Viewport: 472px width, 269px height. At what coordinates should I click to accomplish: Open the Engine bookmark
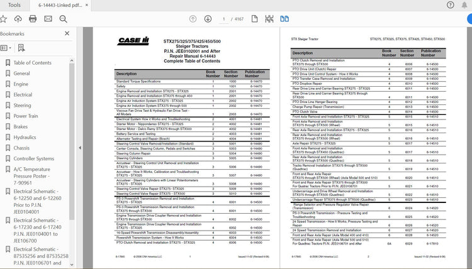point(21,84)
